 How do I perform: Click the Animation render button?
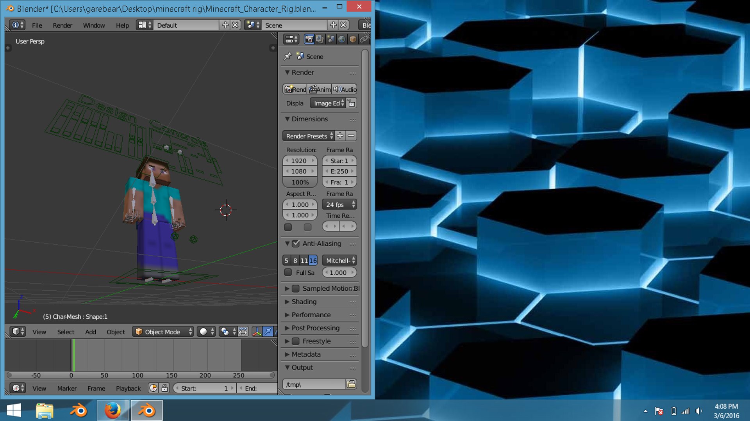320,89
